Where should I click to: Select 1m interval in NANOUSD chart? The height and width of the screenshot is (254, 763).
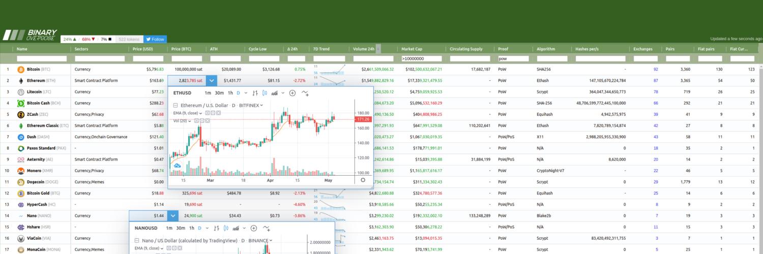coord(169,228)
